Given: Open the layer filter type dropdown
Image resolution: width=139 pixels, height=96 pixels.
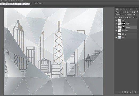Looking at the screenshot, I should (119, 12).
